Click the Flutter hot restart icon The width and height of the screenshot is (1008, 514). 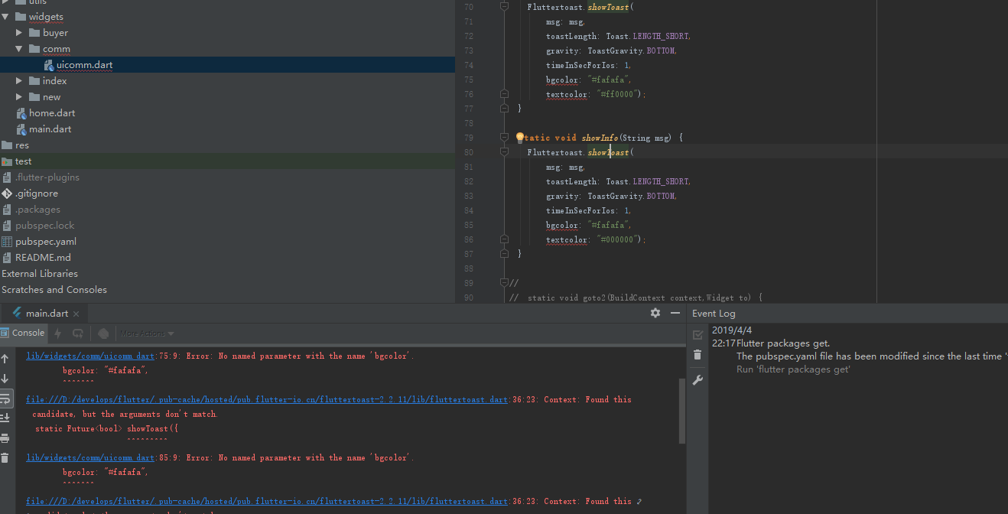[78, 333]
